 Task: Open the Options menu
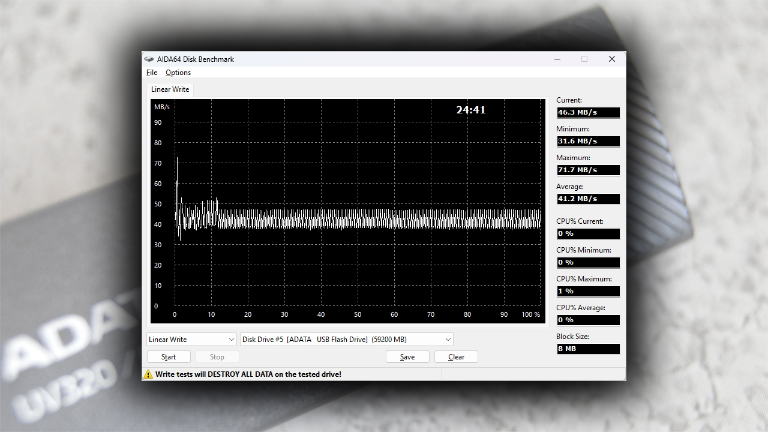178,73
